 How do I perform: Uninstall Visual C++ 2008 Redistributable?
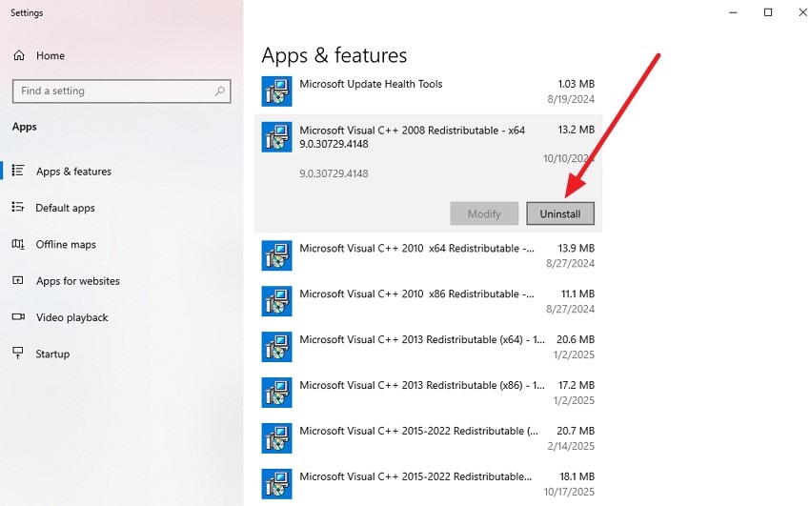pyautogui.click(x=560, y=213)
